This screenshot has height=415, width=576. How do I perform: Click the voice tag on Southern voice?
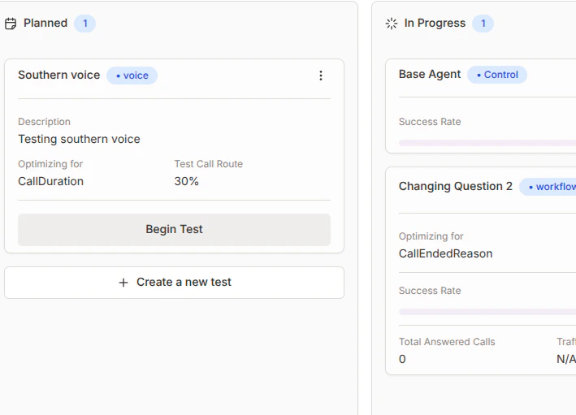click(132, 76)
